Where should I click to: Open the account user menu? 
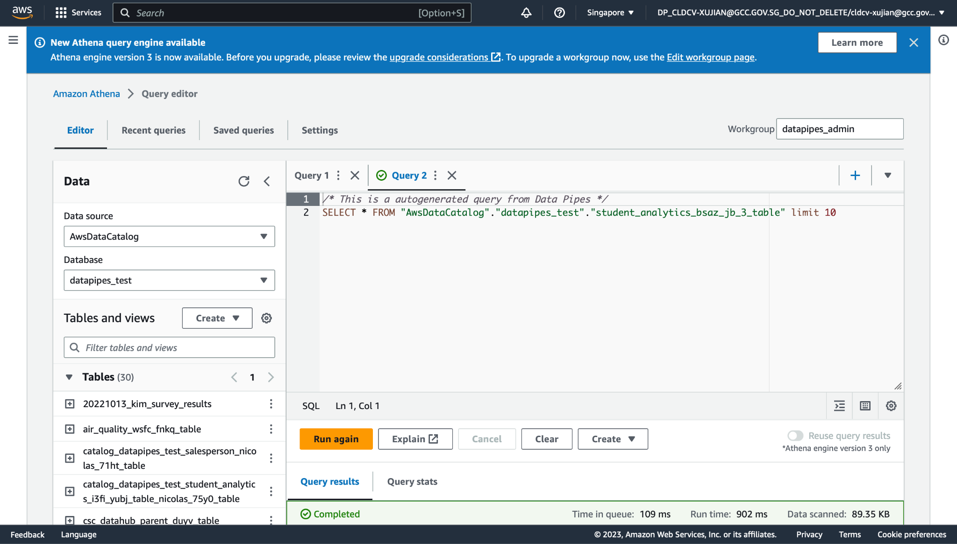[x=801, y=13]
